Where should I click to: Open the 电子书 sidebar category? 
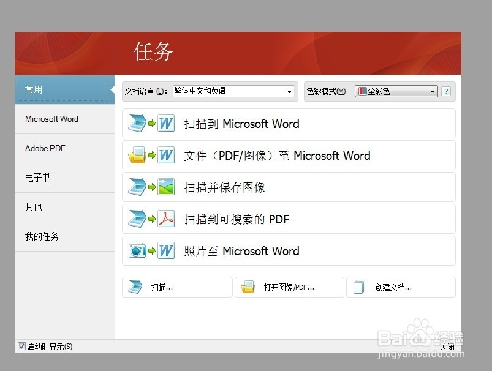click(x=64, y=178)
